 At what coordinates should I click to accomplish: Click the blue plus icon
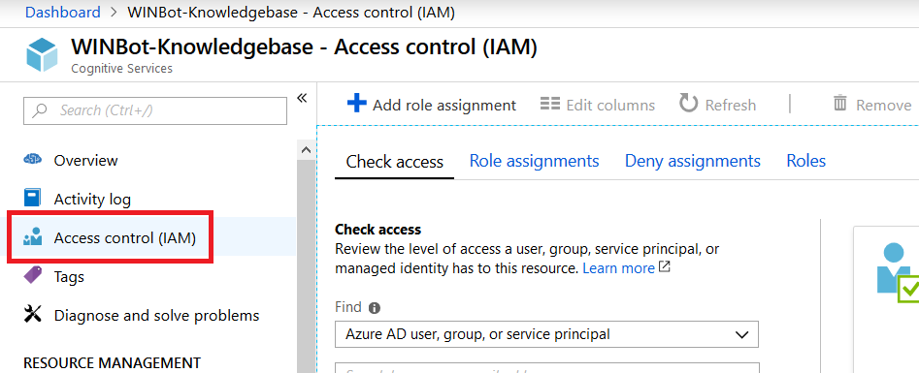pyautogui.click(x=357, y=103)
